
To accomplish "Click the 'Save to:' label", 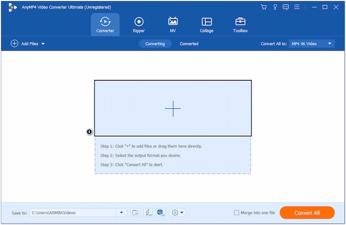I will pos(19,213).
